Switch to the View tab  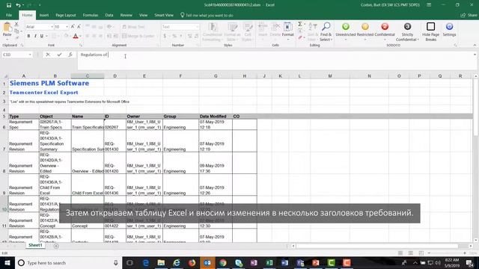143,15
